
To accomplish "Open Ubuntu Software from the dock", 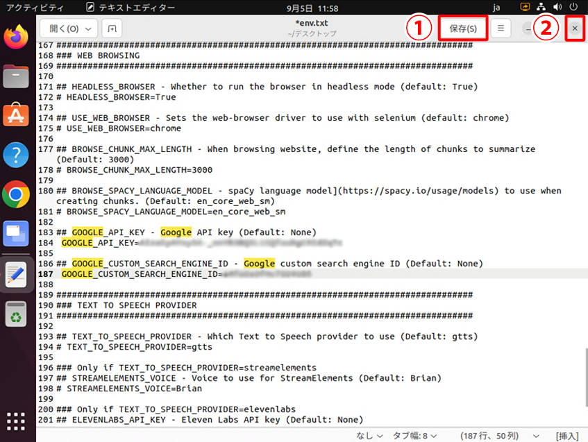I will (16, 115).
